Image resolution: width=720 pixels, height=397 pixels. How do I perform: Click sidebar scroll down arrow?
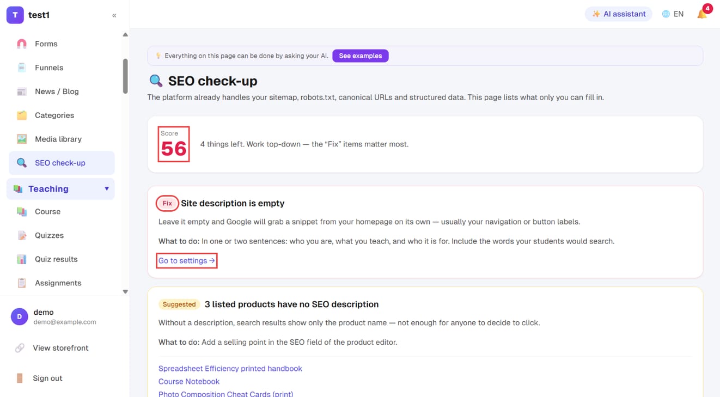coord(125,292)
